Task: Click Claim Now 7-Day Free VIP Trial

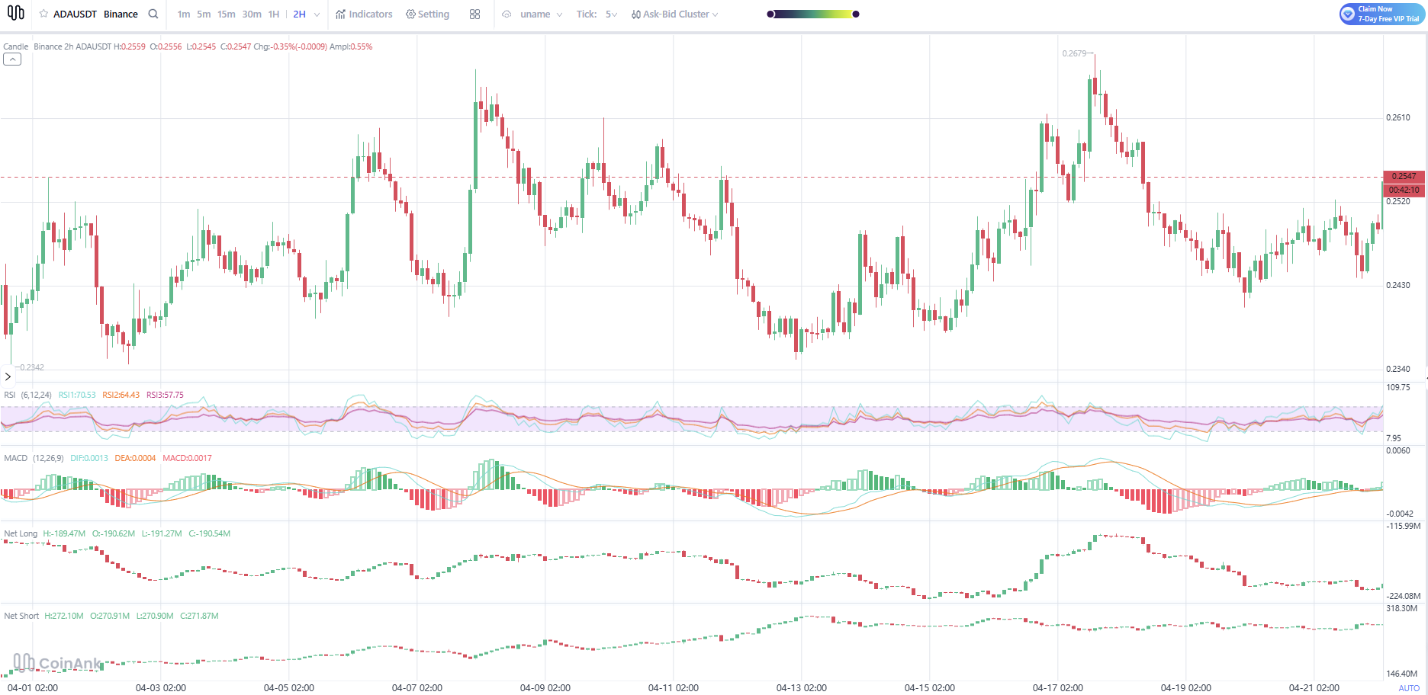Action: 1381,14
